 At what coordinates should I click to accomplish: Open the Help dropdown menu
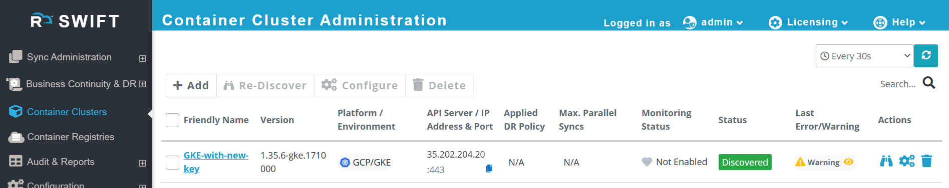(909, 22)
